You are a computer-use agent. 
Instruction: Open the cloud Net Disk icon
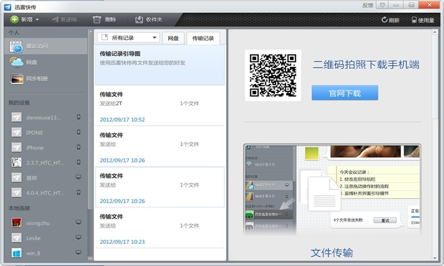click(x=17, y=62)
